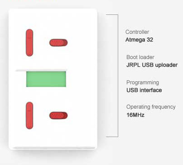
Task: Click the USB interface text
Action: click(x=144, y=90)
